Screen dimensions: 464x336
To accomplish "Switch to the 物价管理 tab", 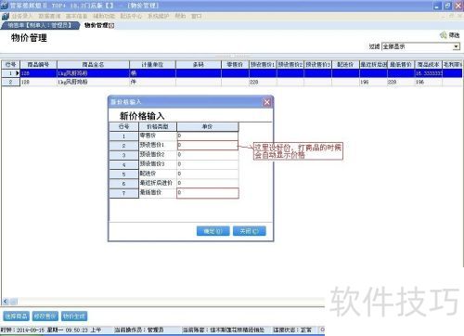I will pos(97,25).
